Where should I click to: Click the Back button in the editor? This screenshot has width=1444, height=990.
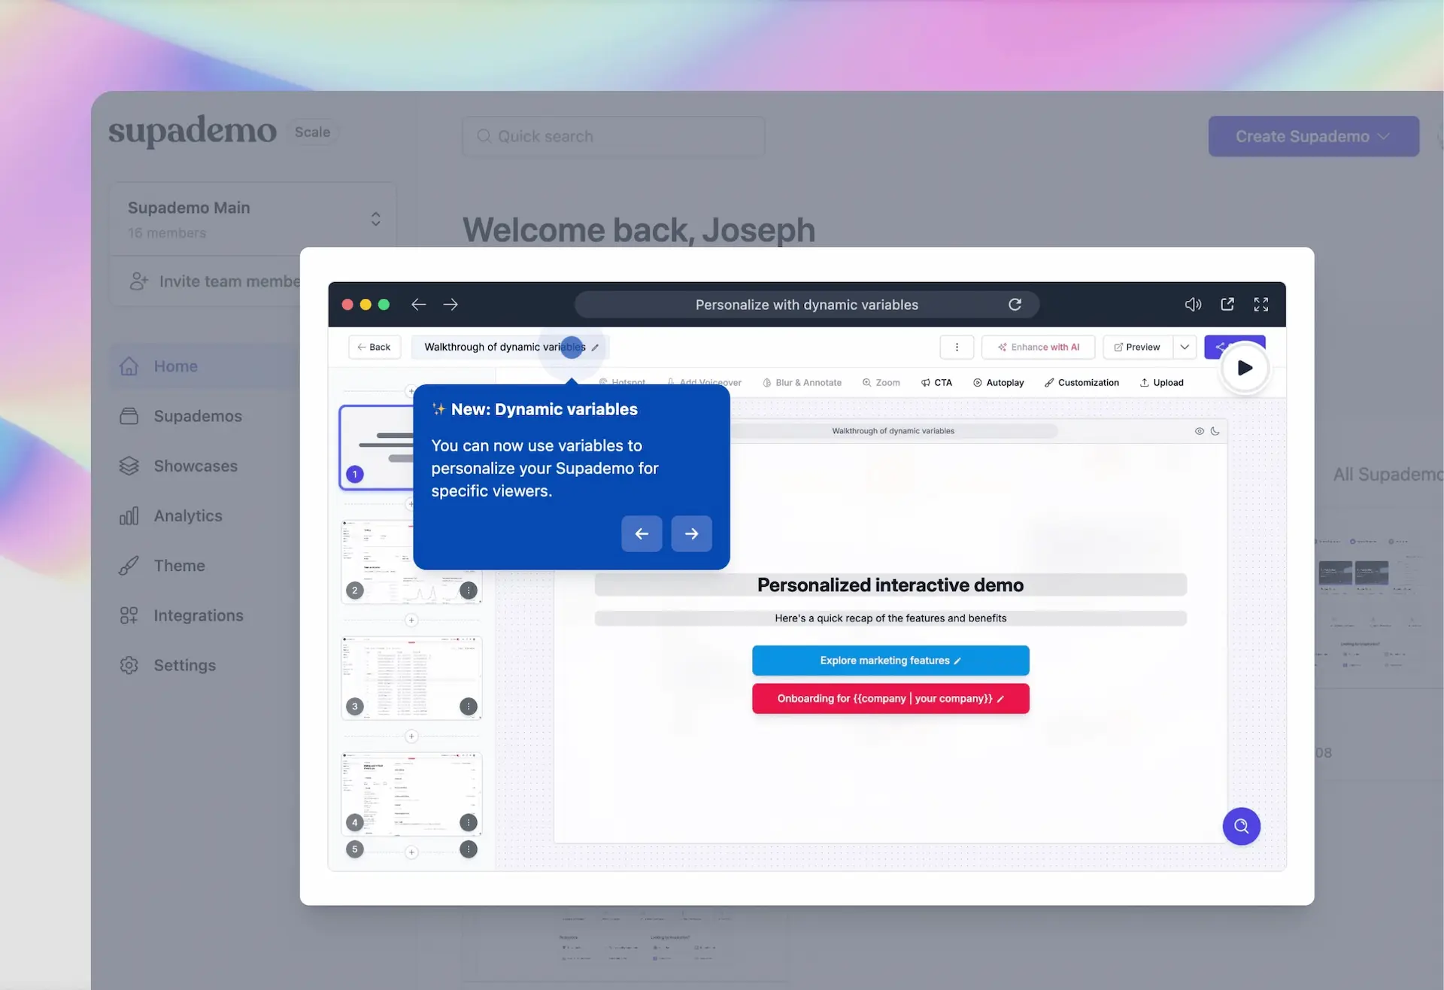click(x=374, y=347)
